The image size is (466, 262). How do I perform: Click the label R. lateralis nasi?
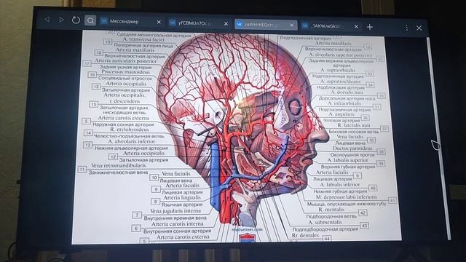tap(353, 125)
